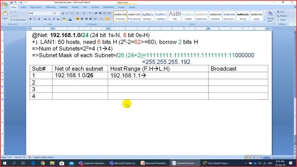Viewport: 297px width, 167px height.
Task: Switch to Page Layout tab
Action: [x=36, y=7]
